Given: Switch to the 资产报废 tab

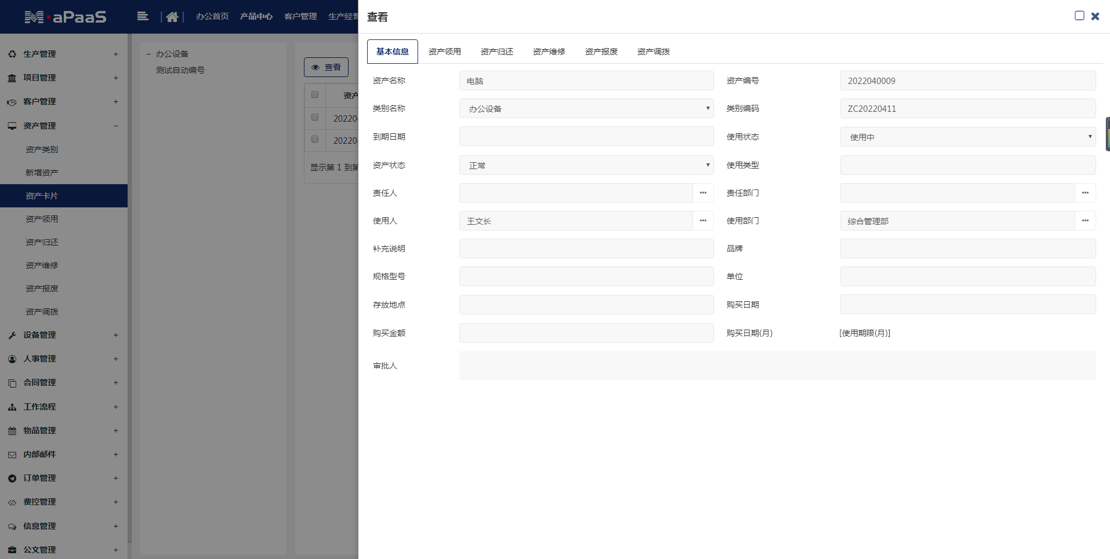Looking at the screenshot, I should pyautogui.click(x=601, y=52).
